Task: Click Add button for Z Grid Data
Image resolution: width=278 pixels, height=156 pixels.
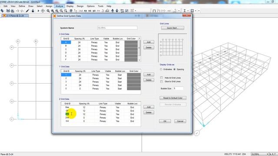Action: (149, 107)
